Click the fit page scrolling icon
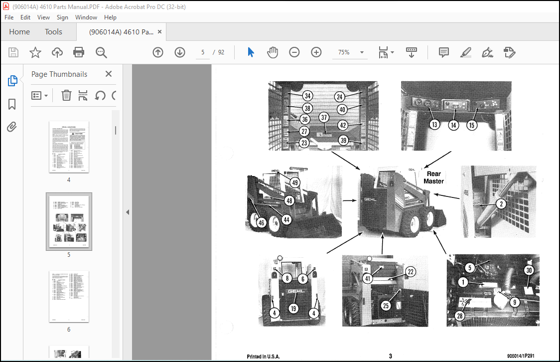Viewport: 560px width, 362px height. [x=383, y=52]
